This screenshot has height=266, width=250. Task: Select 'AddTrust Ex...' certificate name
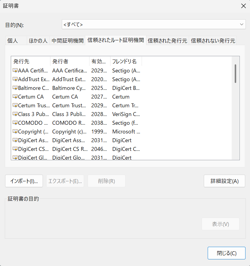(x=34, y=79)
